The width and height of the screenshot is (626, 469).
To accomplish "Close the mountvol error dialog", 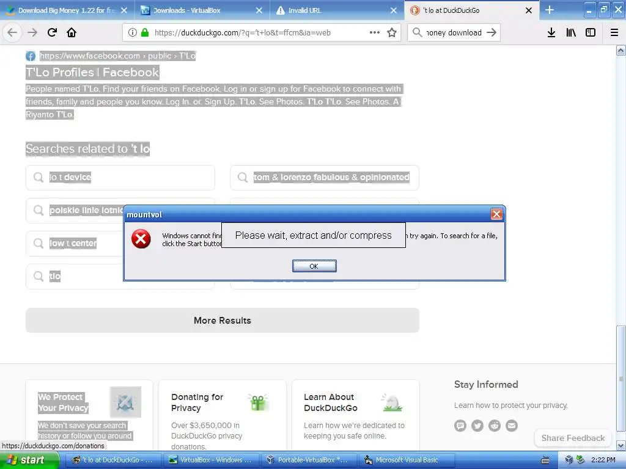I will pos(496,214).
